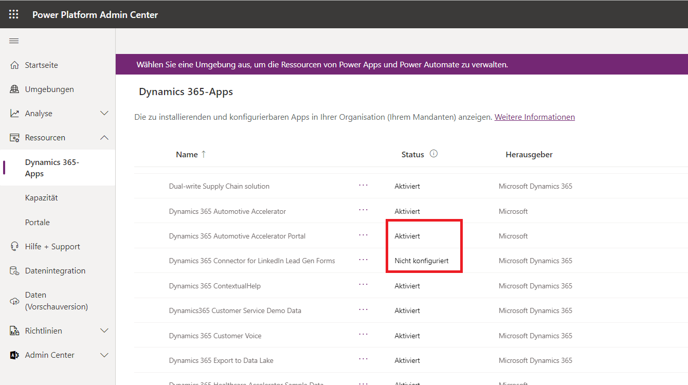Click the Umgebungen globe icon
The width and height of the screenshot is (688, 385).
(14, 89)
